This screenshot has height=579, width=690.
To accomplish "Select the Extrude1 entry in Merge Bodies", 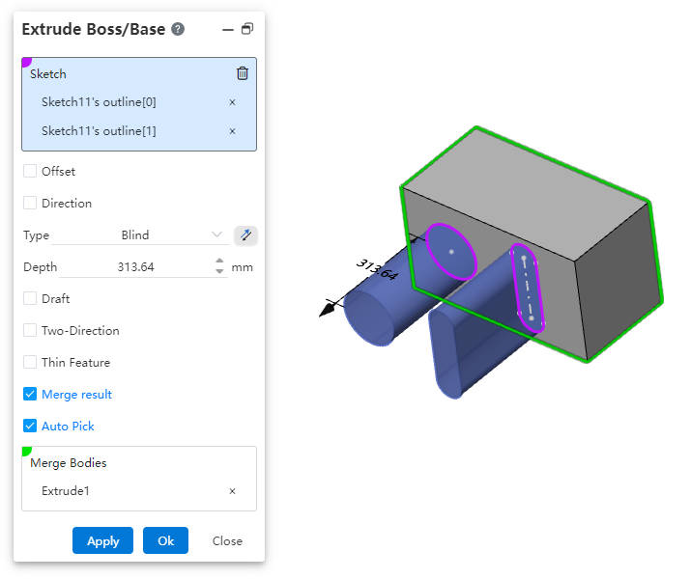I will click(66, 491).
